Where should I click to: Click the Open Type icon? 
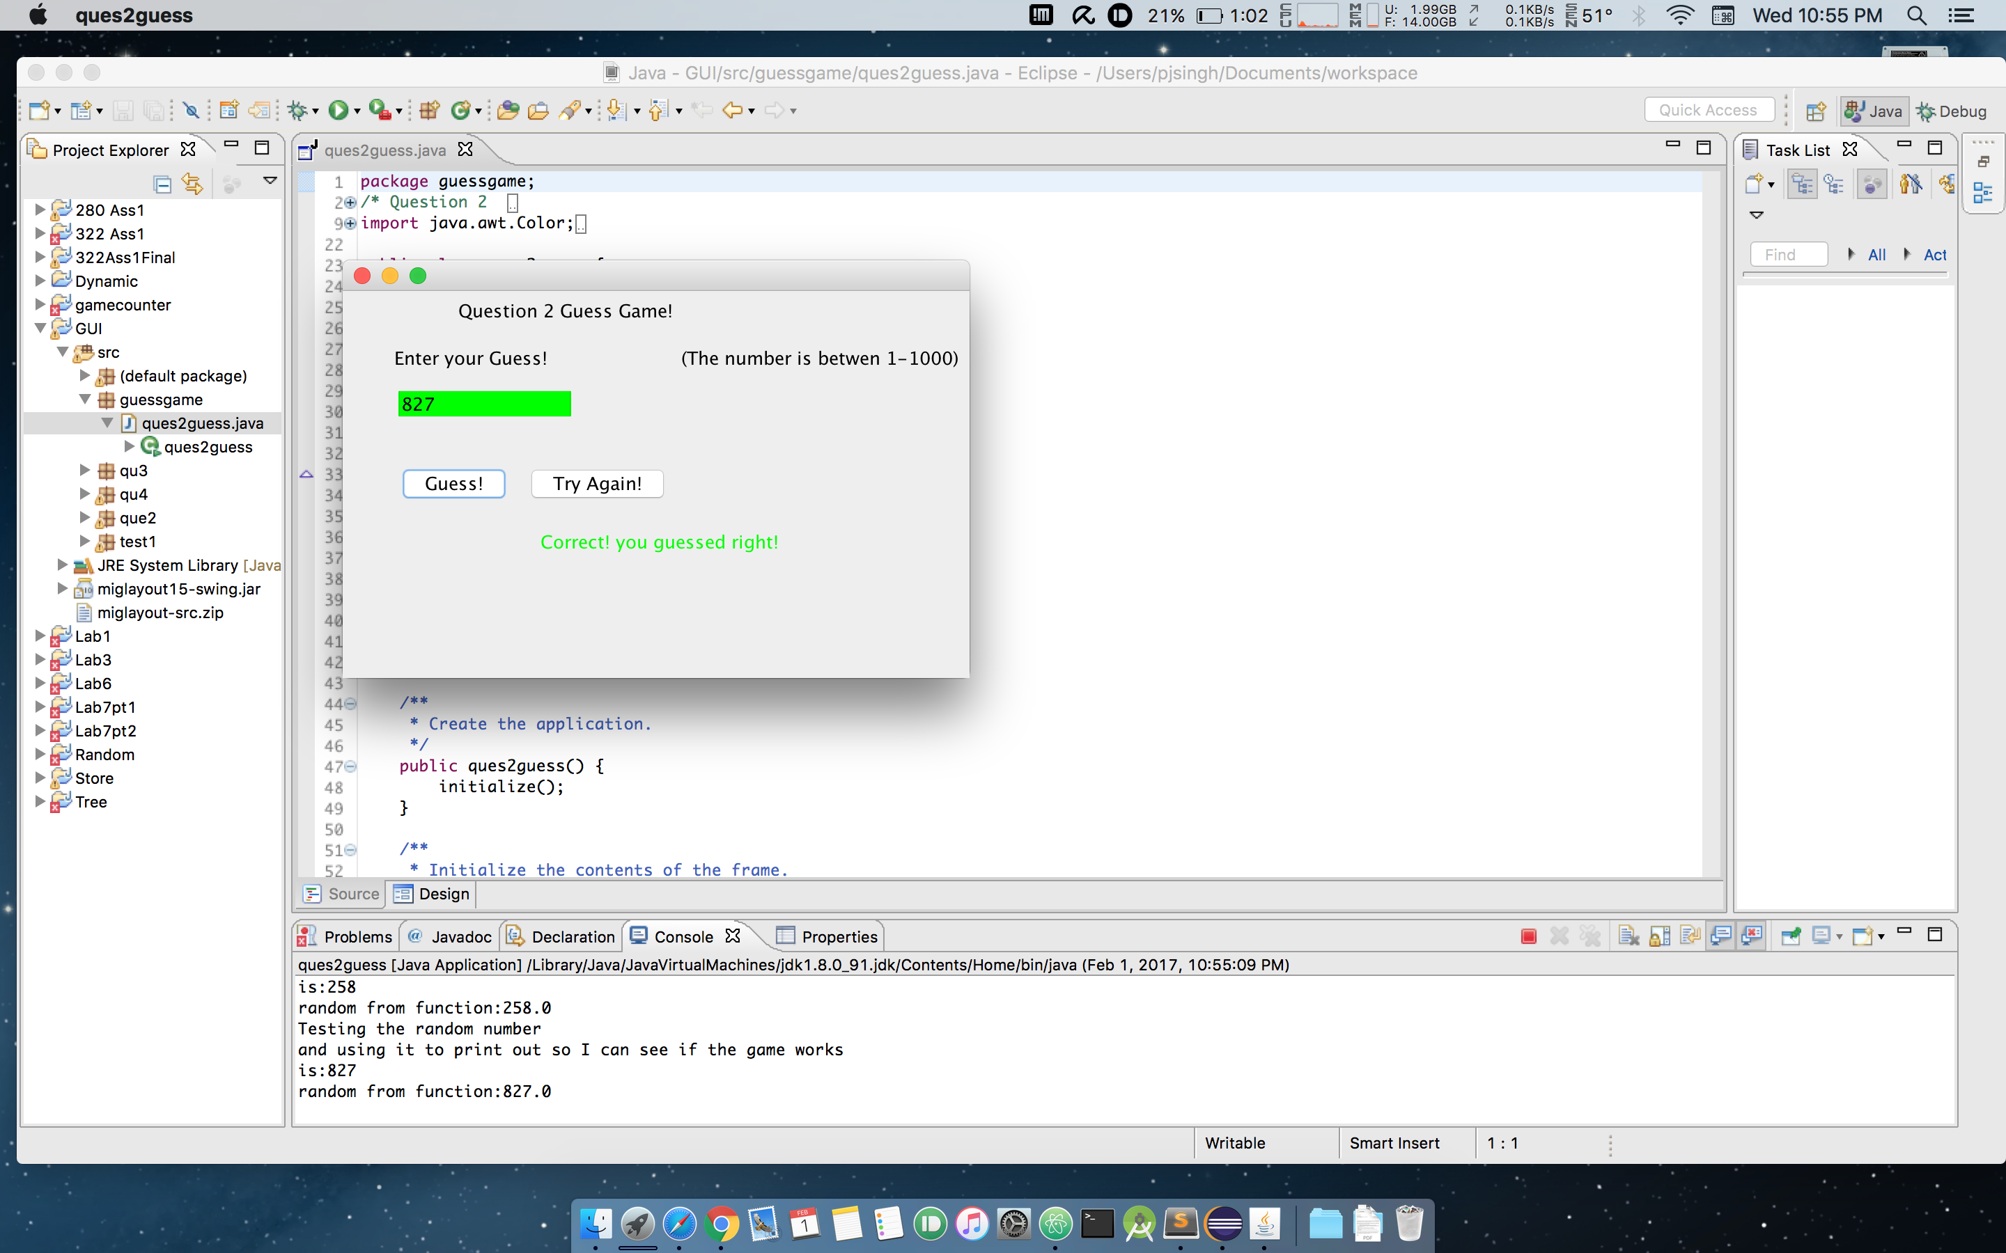click(x=508, y=110)
